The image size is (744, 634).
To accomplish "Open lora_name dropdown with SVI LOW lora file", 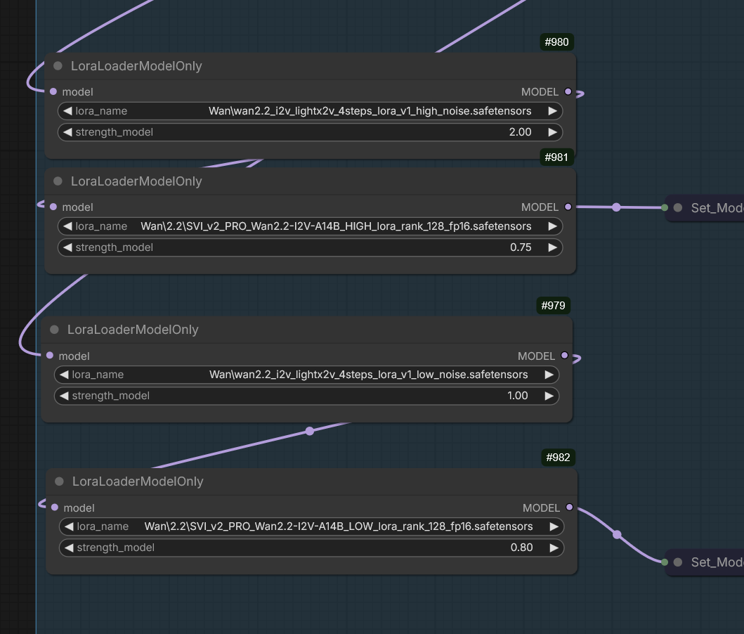I will point(311,526).
